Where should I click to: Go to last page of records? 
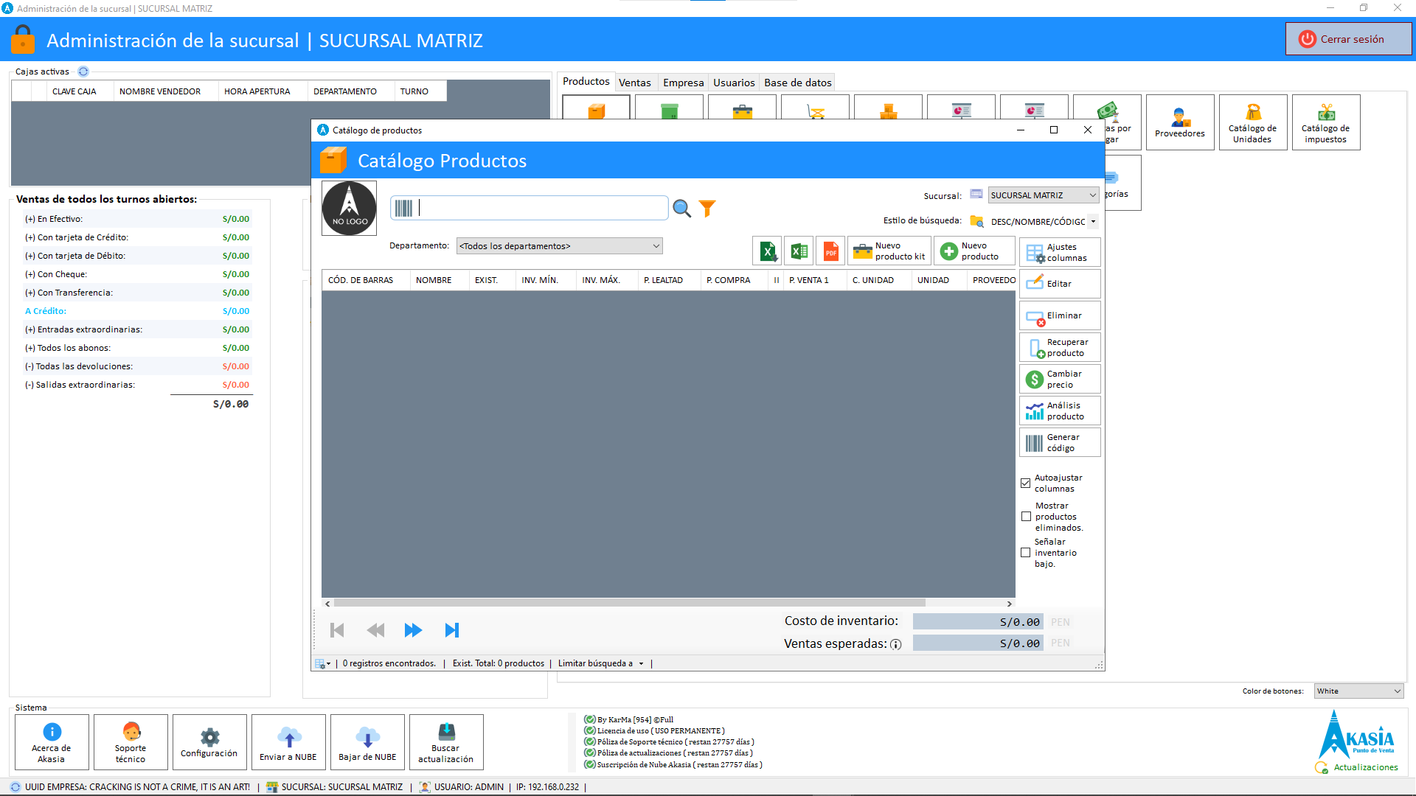point(451,630)
